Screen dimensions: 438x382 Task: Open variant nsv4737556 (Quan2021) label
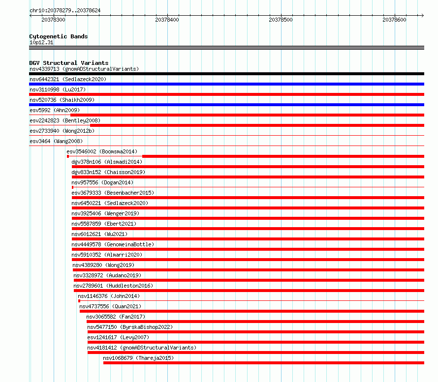(x=110, y=306)
